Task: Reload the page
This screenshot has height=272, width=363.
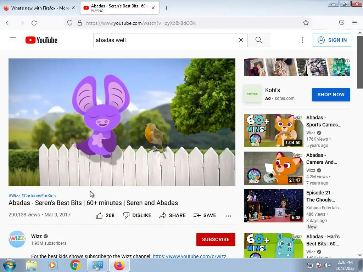Action: tap(34, 23)
